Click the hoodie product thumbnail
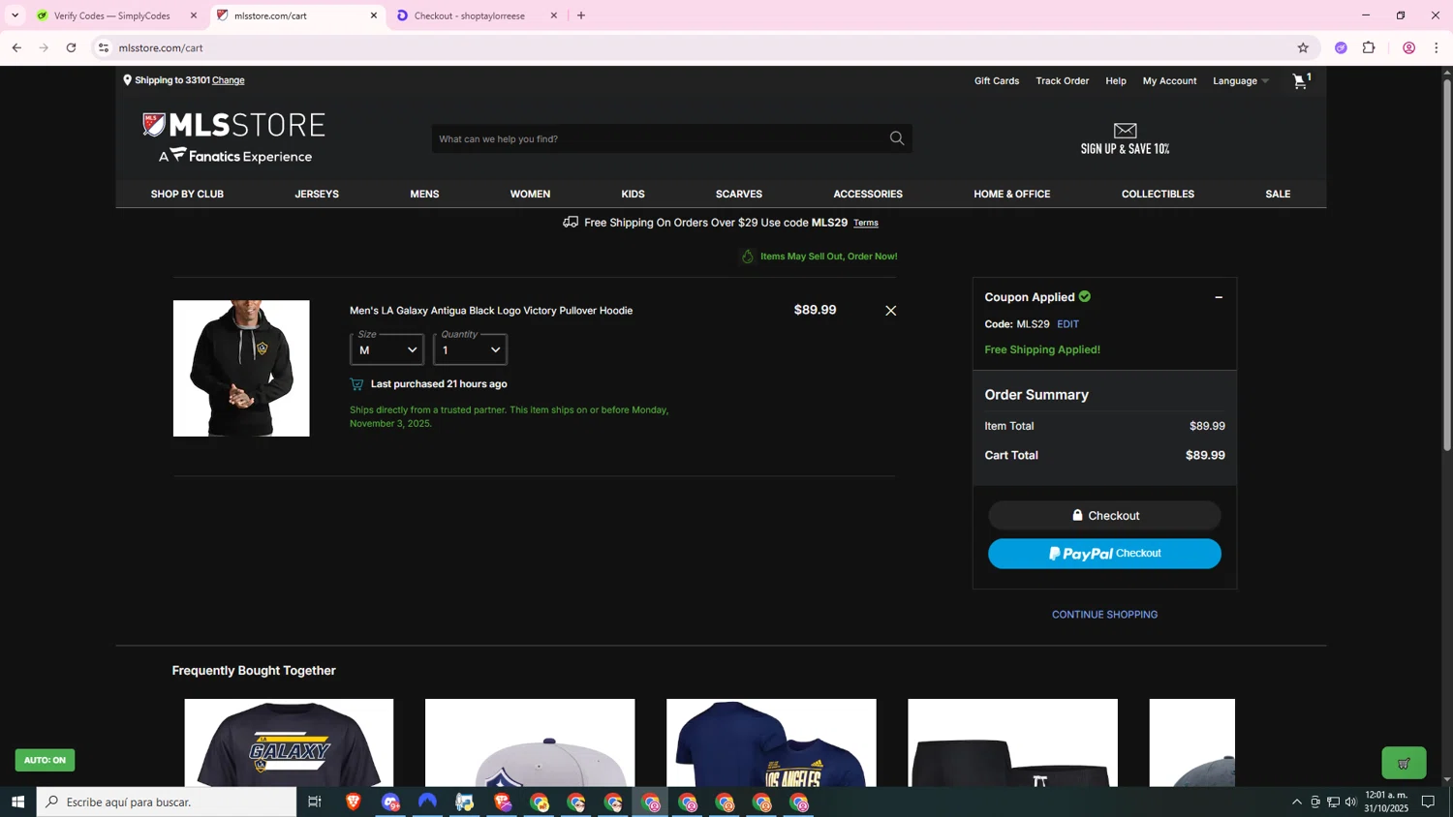1453x817 pixels. click(241, 368)
